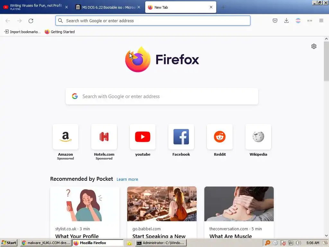Viewport: 329px width, 247px height.
Task: Open the Reddit shortcut tile
Action: coord(220,137)
